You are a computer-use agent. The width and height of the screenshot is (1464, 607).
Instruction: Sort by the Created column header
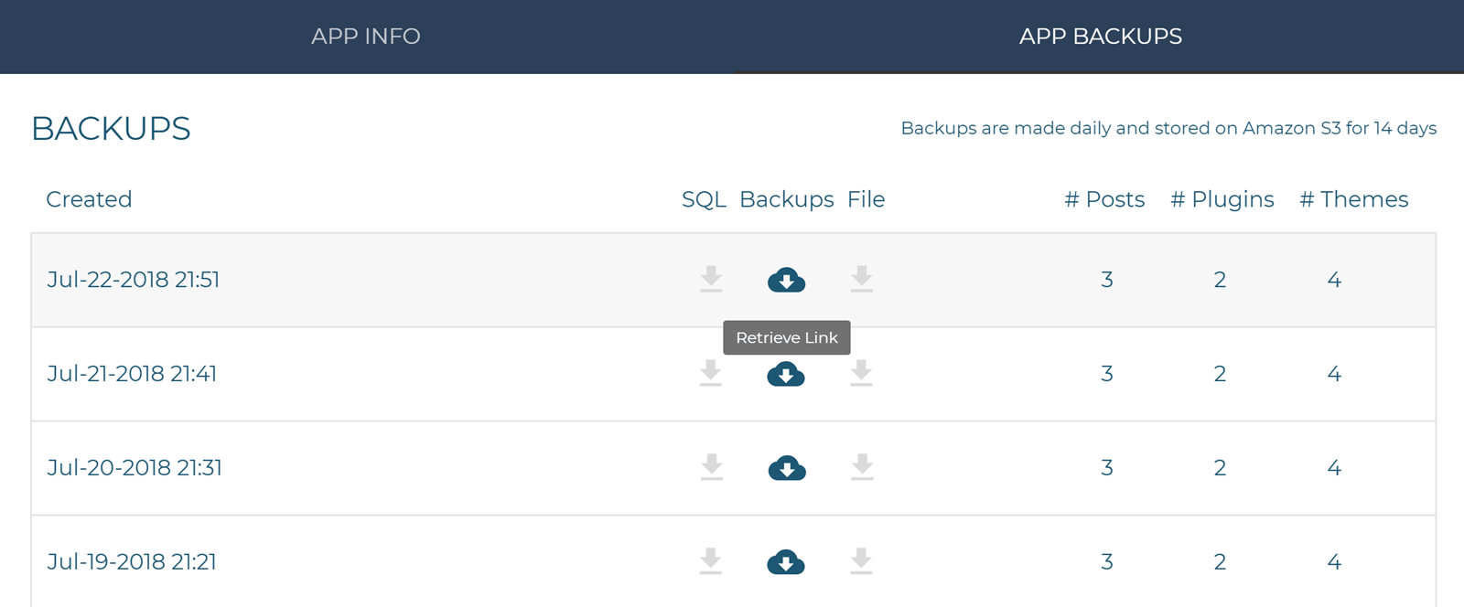pyautogui.click(x=89, y=199)
